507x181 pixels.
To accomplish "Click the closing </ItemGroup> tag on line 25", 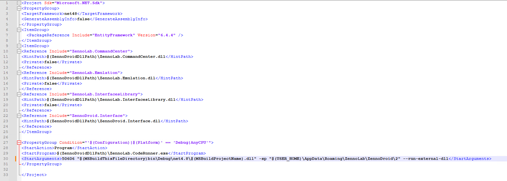I will 37,132.
